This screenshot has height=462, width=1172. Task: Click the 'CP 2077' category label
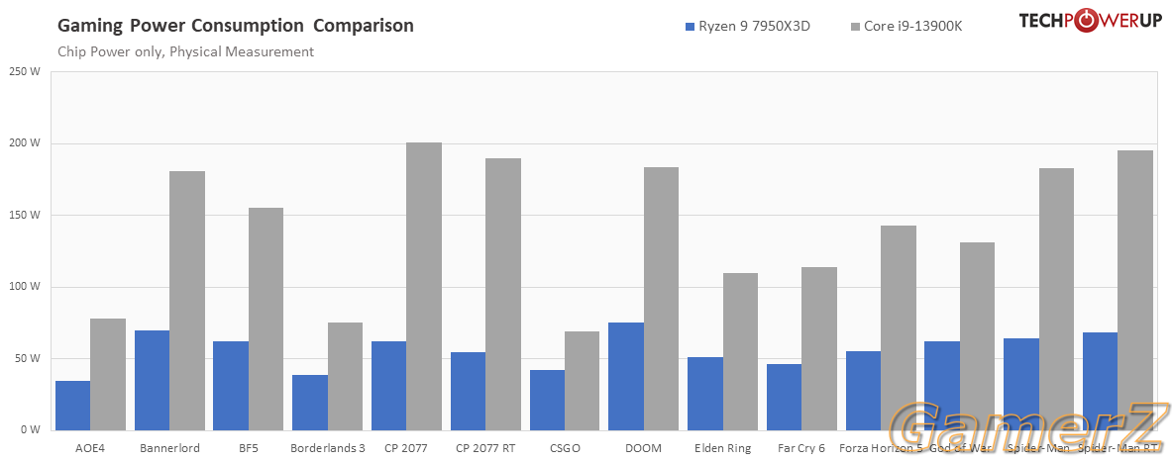pyautogui.click(x=406, y=448)
